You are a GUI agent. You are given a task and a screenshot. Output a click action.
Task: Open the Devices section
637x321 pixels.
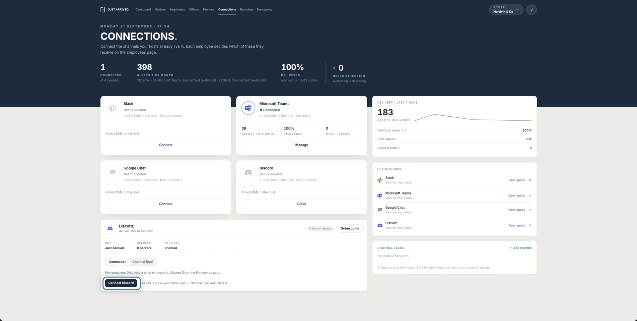click(x=209, y=10)
